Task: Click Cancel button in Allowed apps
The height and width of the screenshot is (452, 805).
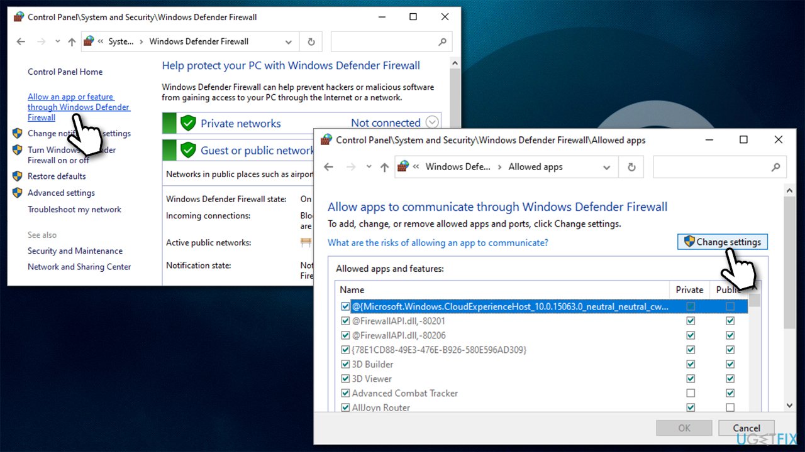Action: 747,428
